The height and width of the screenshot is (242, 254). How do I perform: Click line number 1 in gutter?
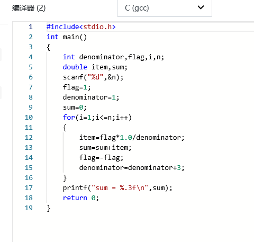[x=31, y=27]
